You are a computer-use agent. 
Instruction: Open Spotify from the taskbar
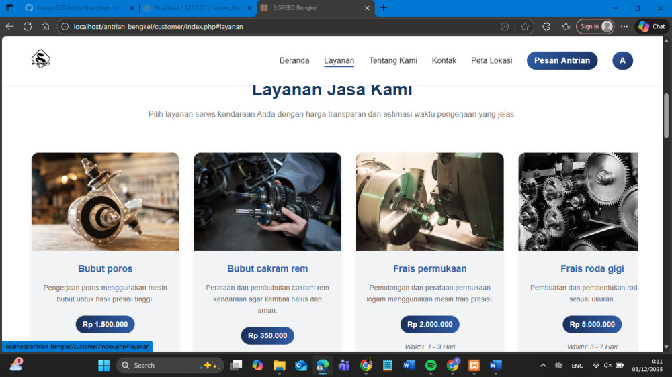tap(431, 365)
